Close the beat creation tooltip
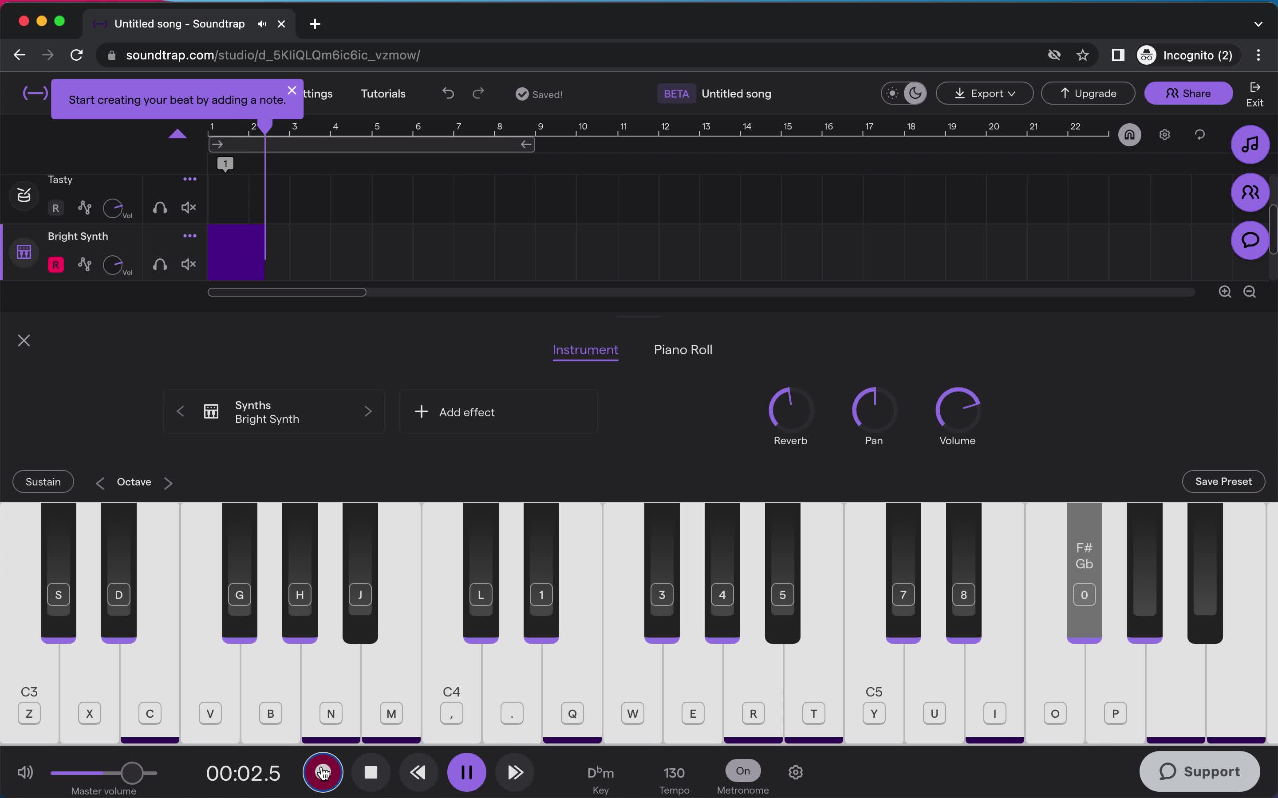Viewport: 1278px width, 798px height. pos(292,90)
